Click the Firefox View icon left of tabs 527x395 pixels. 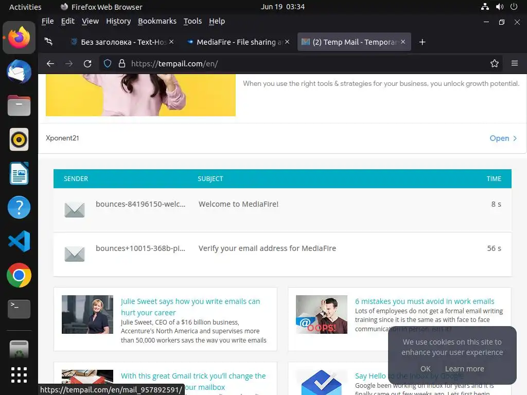tap(49, 42)
